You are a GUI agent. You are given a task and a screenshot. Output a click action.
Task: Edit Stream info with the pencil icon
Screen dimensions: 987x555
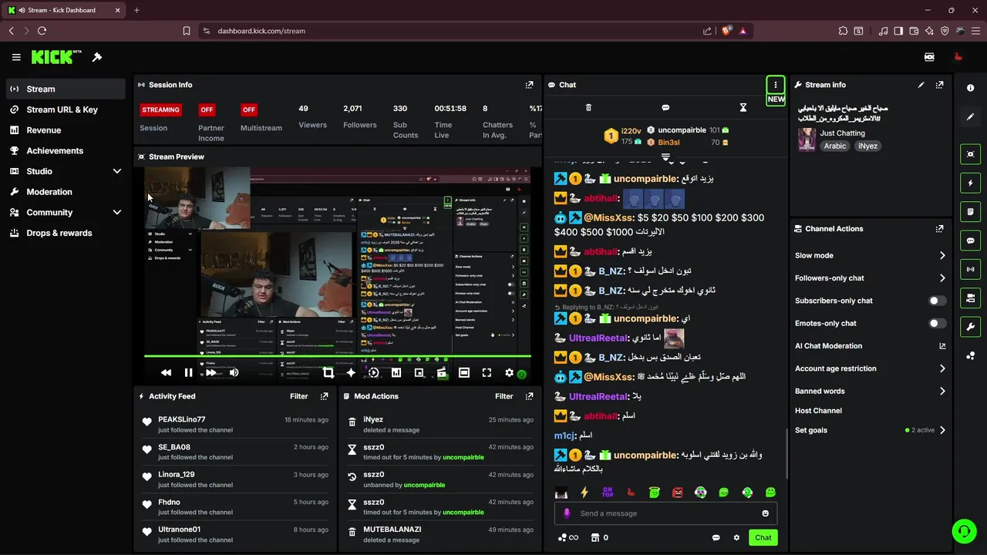(921, 85)
